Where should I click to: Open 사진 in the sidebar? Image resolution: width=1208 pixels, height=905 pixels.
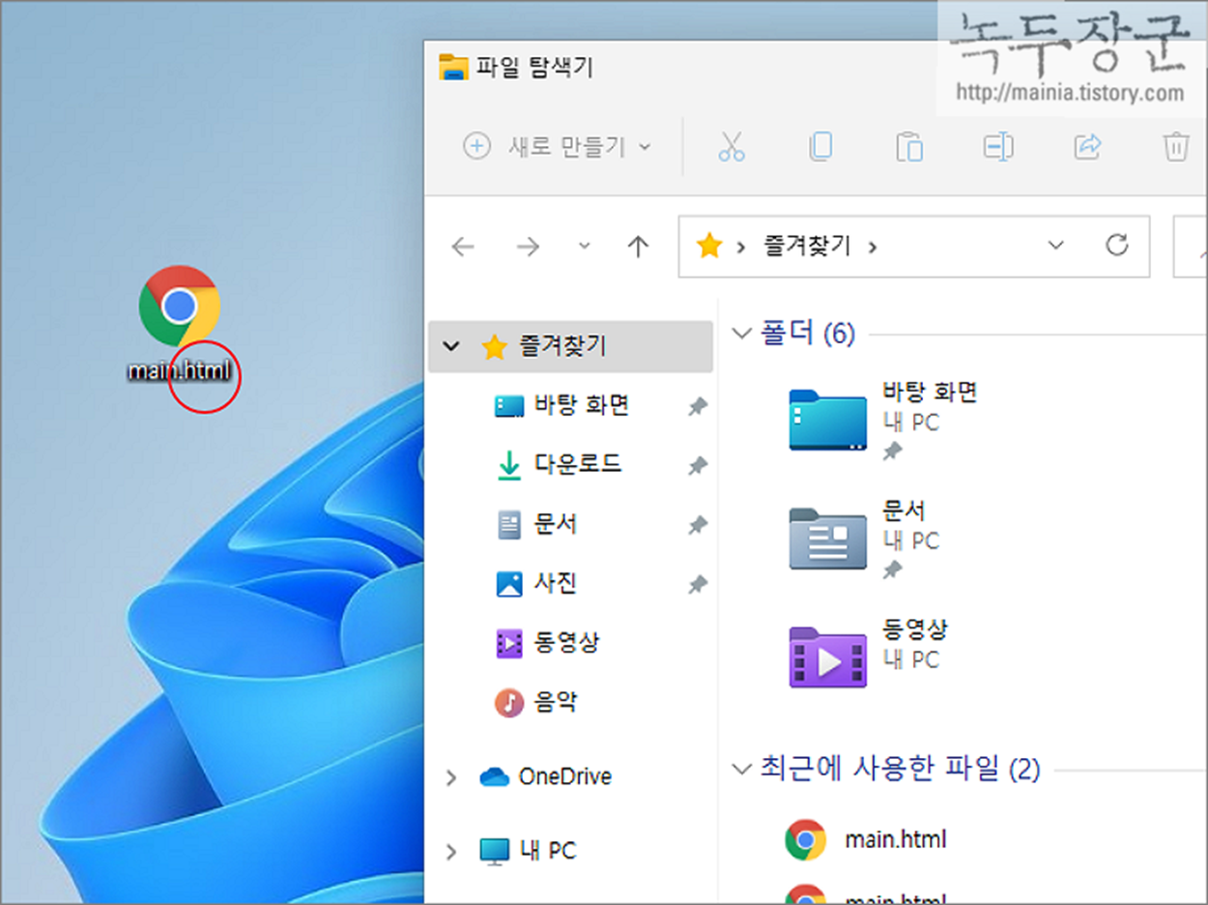(555, 583)
